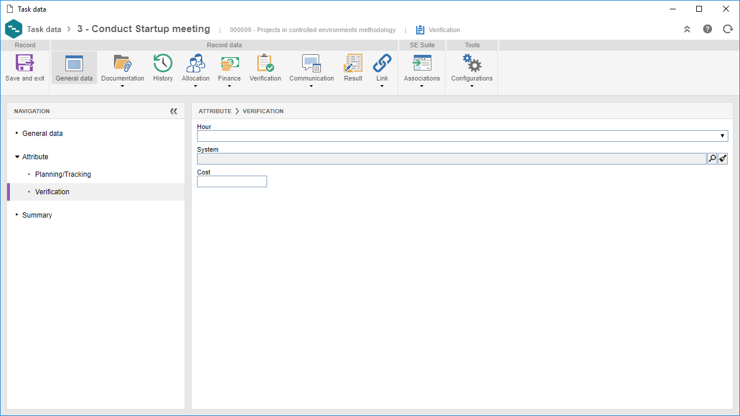Click the Verification clipboard icon in title breadcrumb
Image resolution: width=740 pixels, height=416 pixels.
(420, 30)
